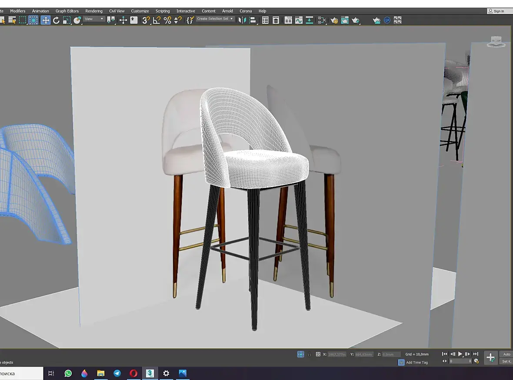Image resolution: width=513 pixels, height=380 pixels.
Task: Toggle Angle Snap
Action: pyautogui.click(x=157, y=20)
